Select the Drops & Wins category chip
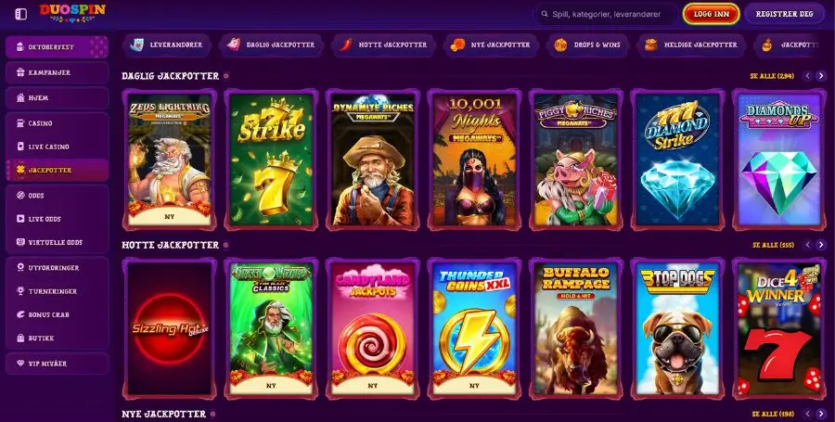 (x=588, y=45)
